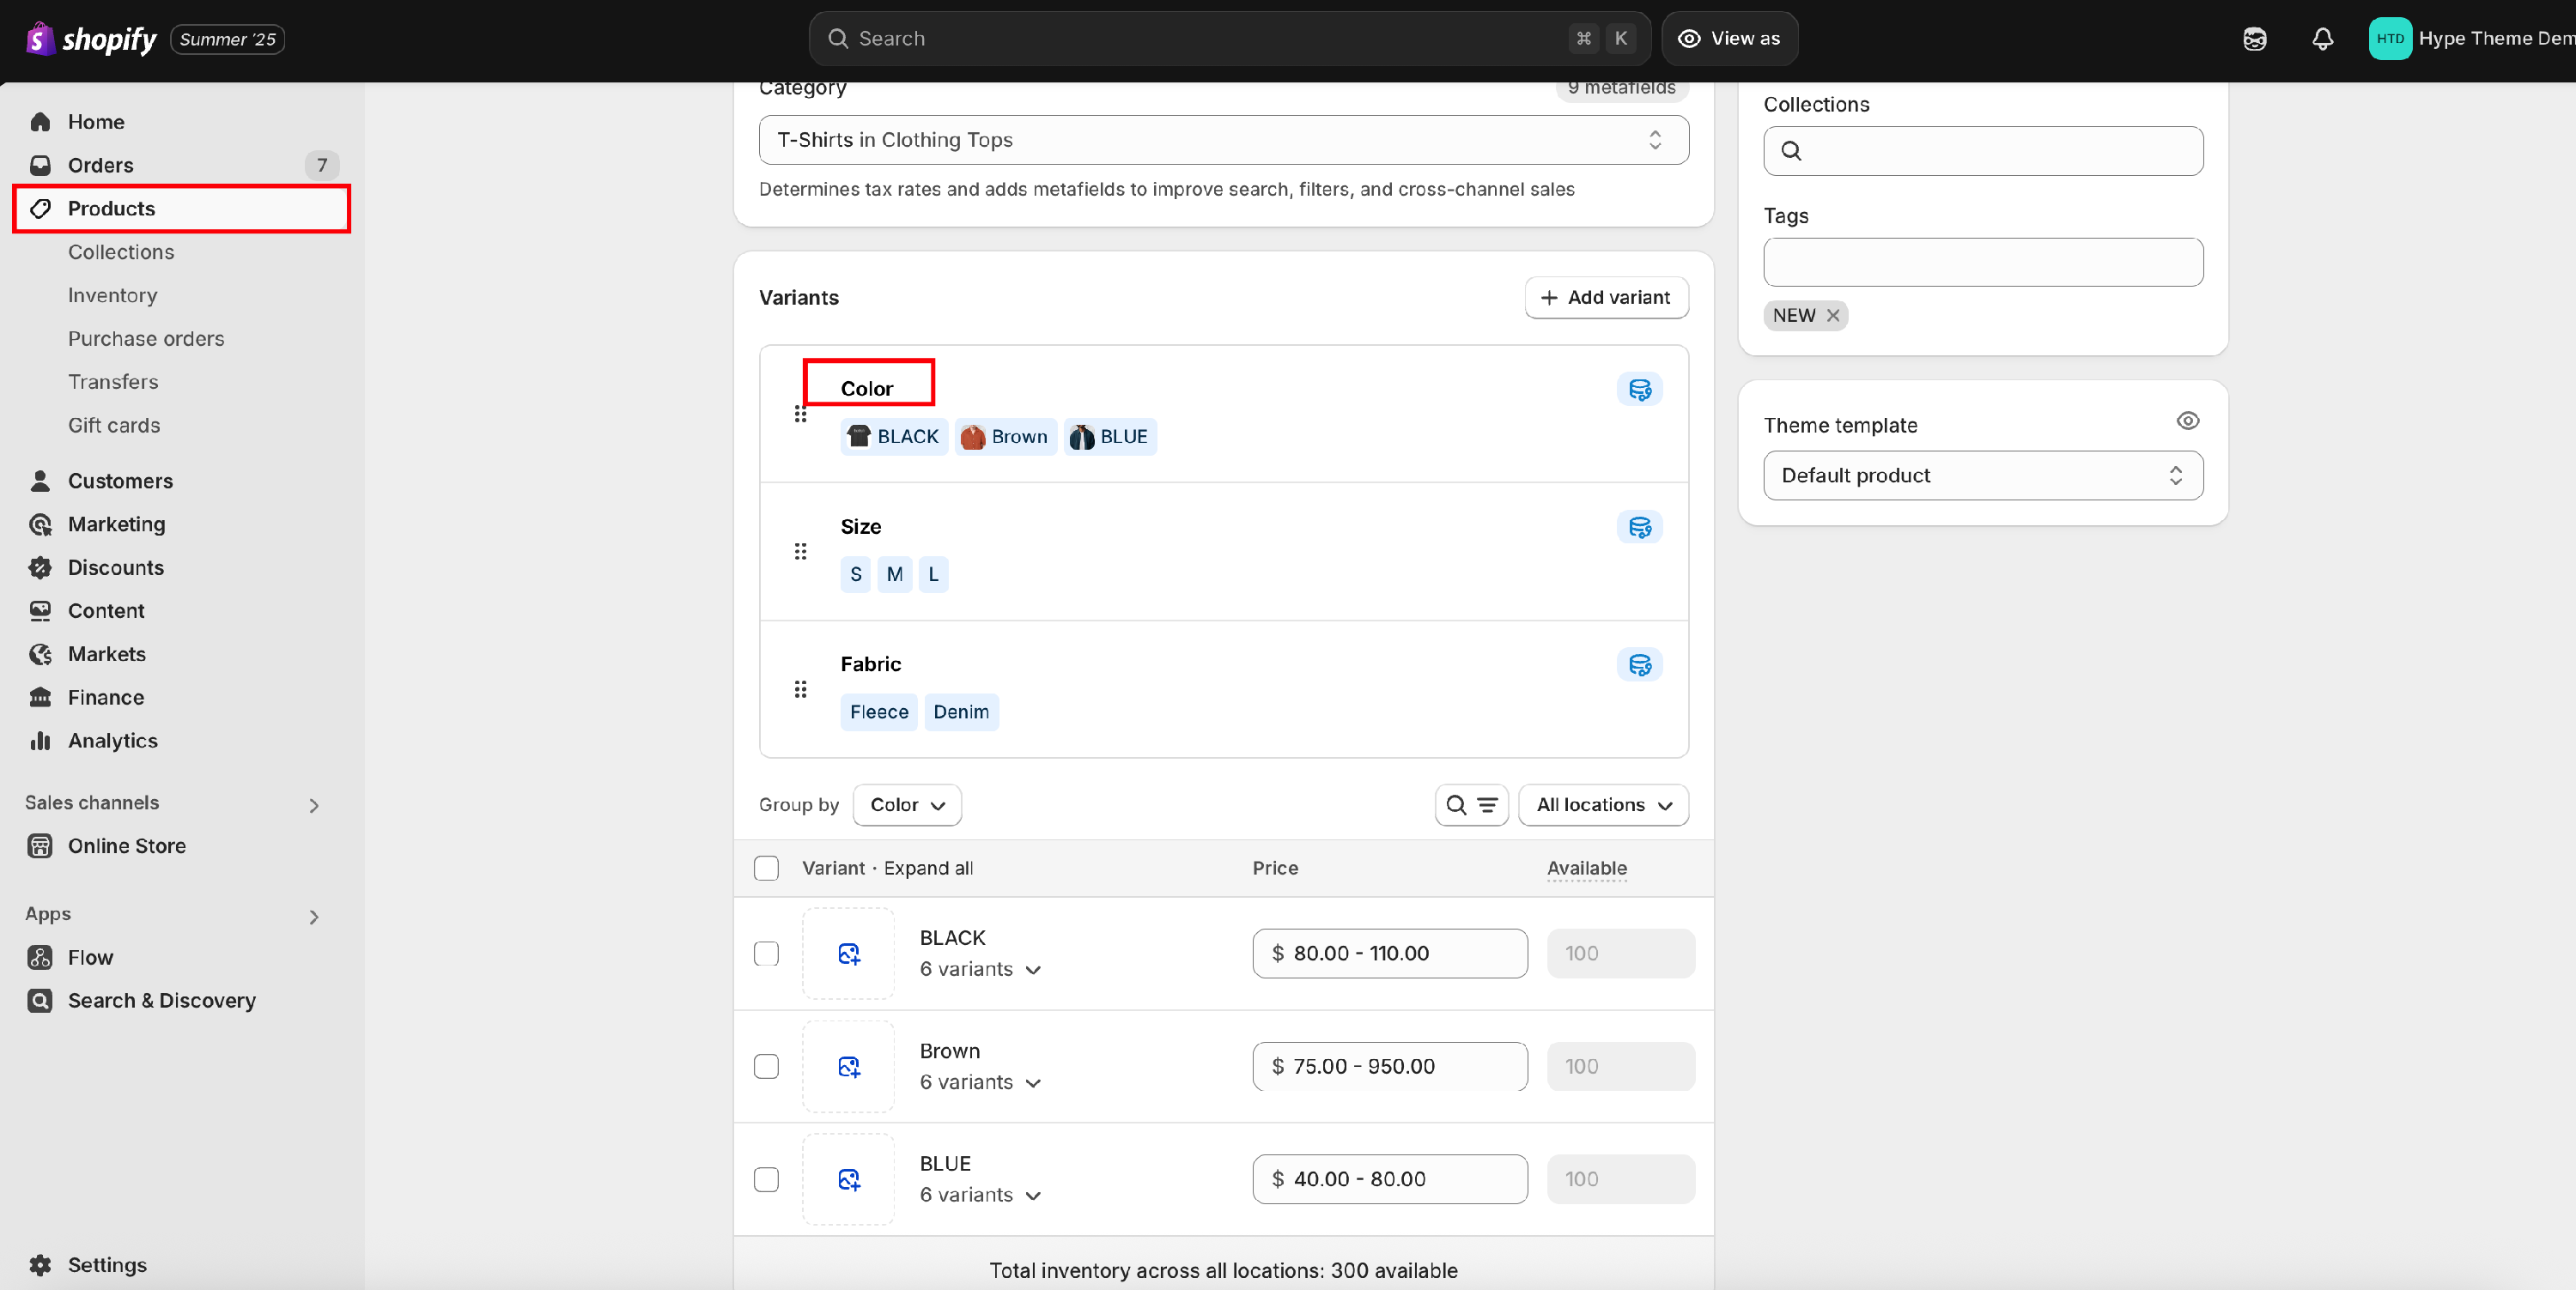
Task: Expand Brown 6 variants
Action: pos(980,1082)
